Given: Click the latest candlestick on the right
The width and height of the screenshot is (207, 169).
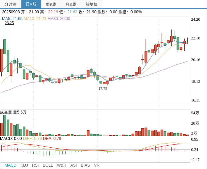Looking at the screenshot, I should click(x=187, y=41).
